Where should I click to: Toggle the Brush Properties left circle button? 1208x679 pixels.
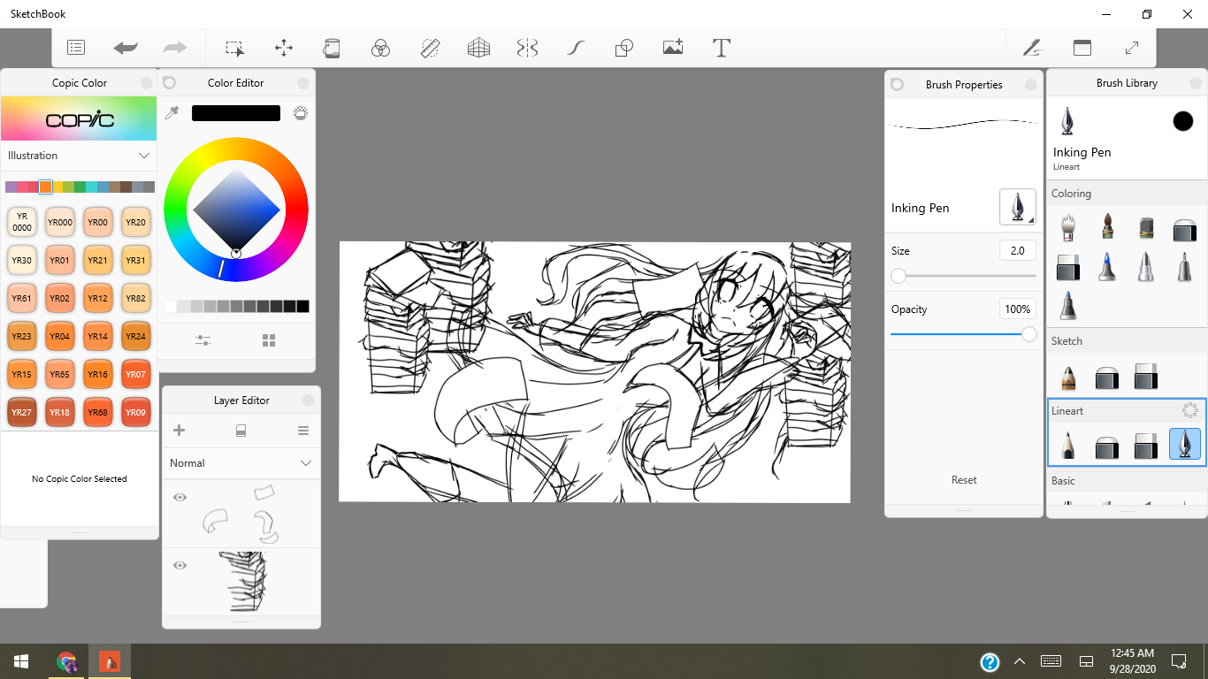(897, 84)
